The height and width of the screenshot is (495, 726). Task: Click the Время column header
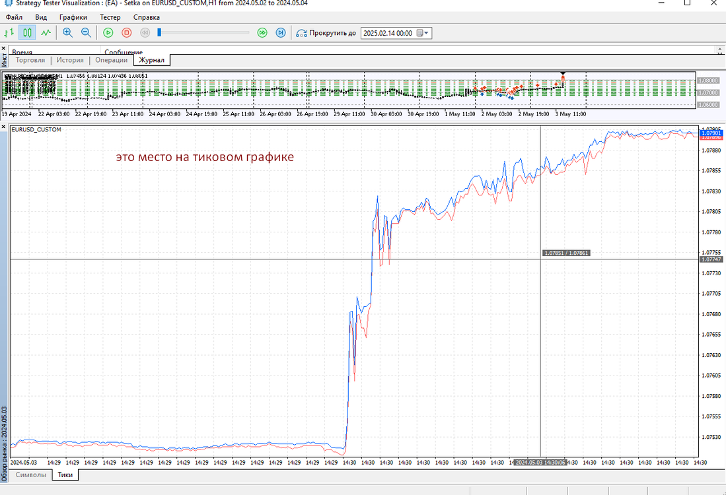tap(54, 52)
